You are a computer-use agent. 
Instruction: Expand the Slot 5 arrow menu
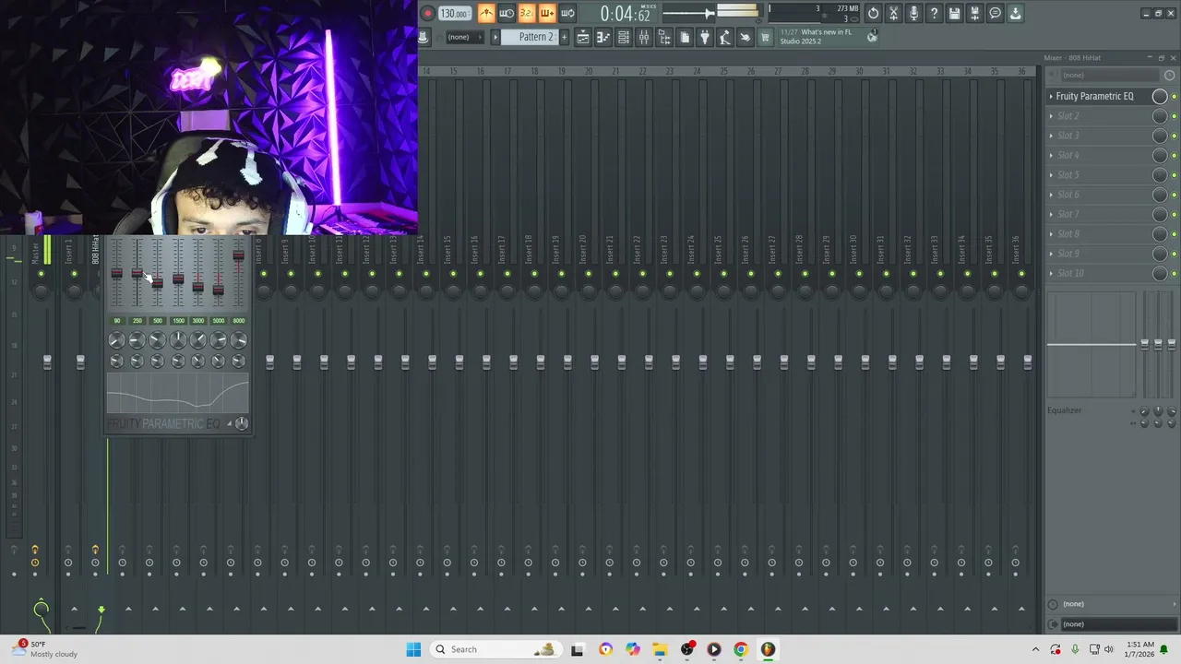coord(1051,175)
